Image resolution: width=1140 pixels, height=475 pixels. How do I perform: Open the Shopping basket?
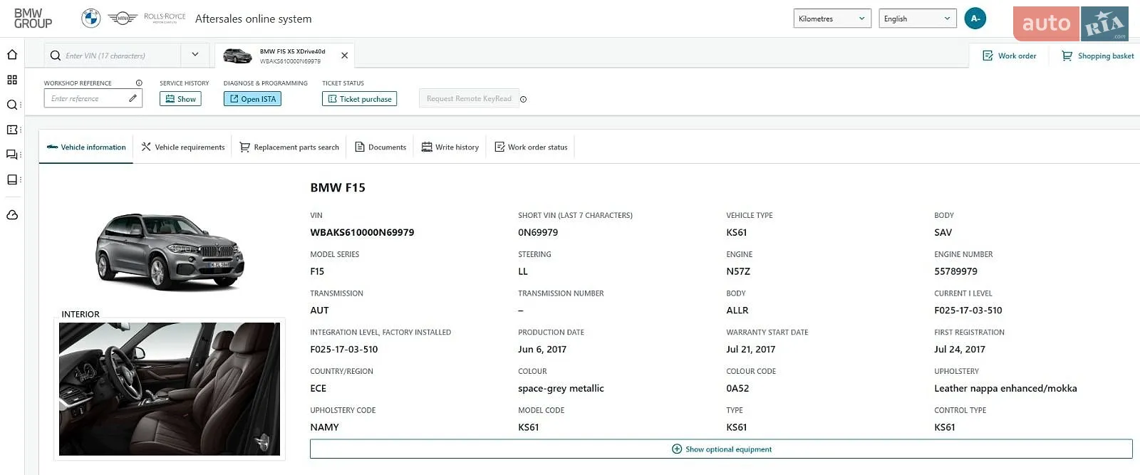pos(1098,56)
